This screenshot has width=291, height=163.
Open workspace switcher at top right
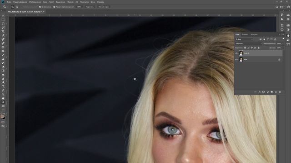coord(281,7)
